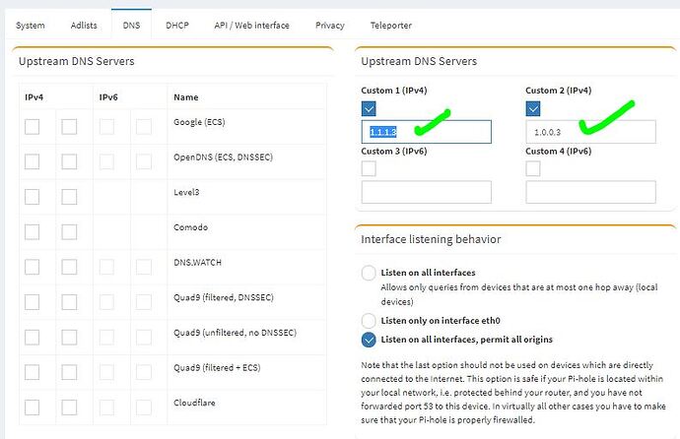Check second IPv4 box for Quad9 (unfiltered, no DNSSEC)

[69, 338]
